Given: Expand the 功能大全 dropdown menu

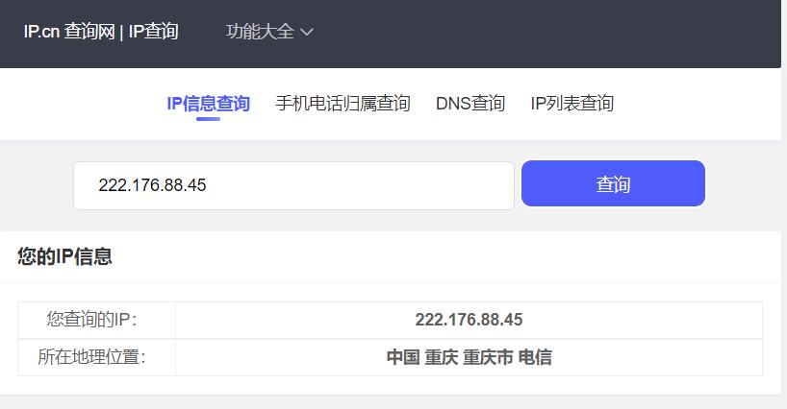Looking at the screenshot, I should tap(269, 32).
